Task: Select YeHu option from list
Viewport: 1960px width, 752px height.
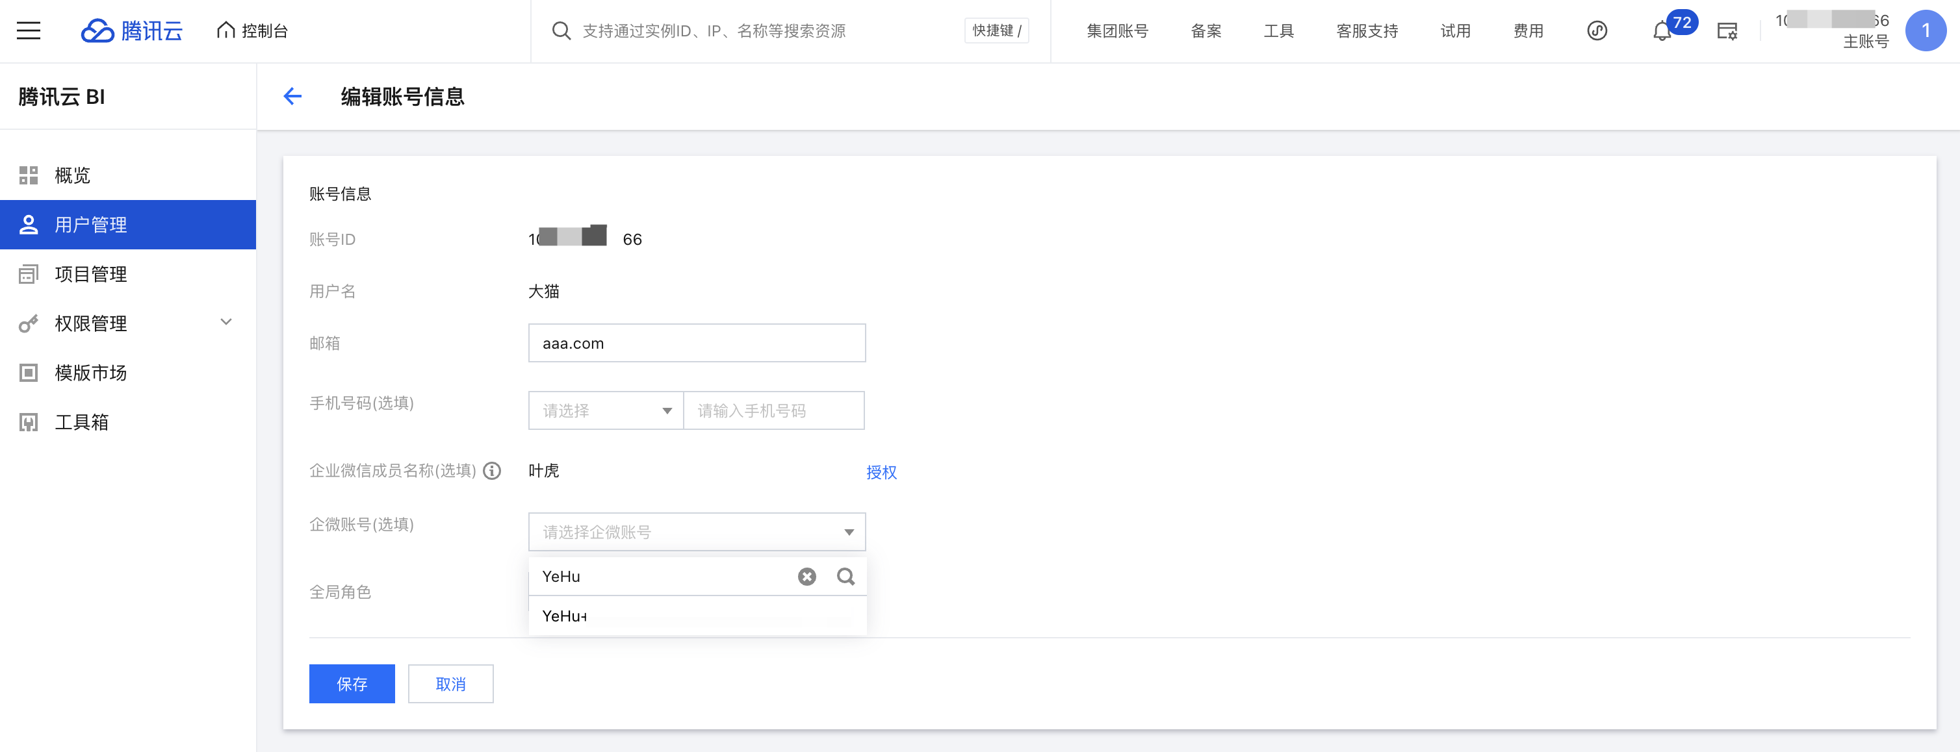Action: [564, 616]
